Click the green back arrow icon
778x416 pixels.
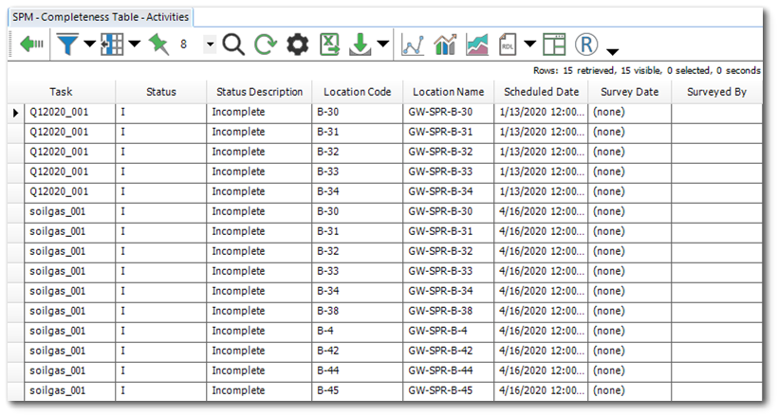click(31, 45)
